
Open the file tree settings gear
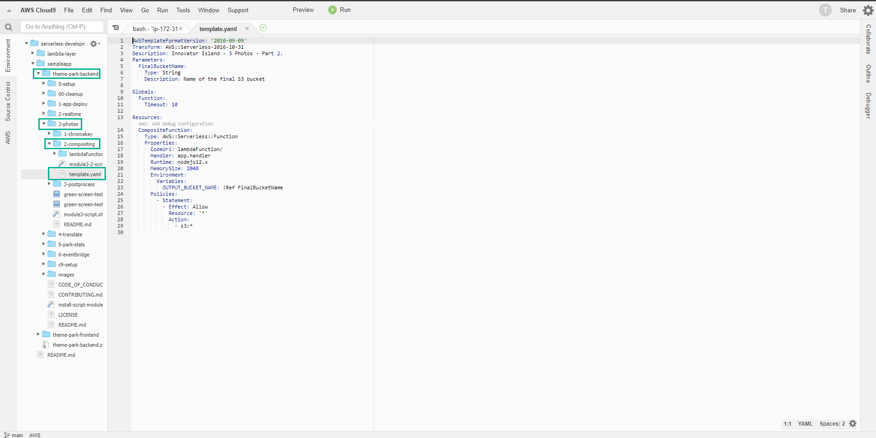[x=94, y=44]
